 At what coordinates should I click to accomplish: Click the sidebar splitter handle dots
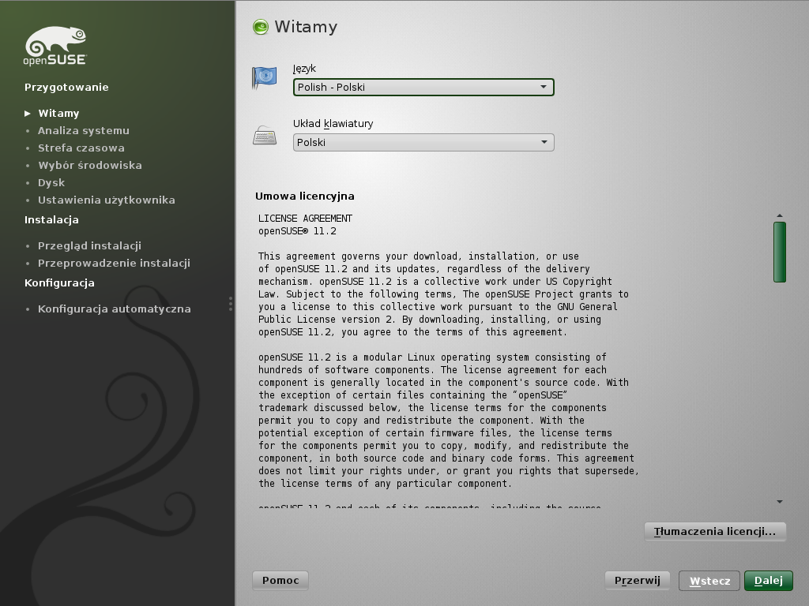tap(231, 304)
